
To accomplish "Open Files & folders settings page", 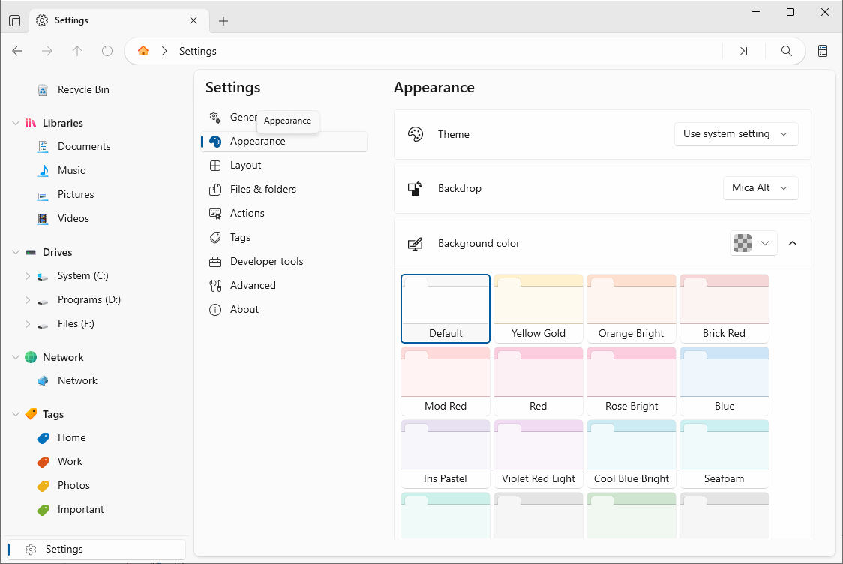I will [284, 189].
